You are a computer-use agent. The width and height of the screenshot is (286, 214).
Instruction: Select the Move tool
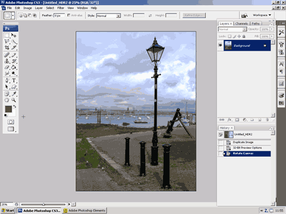click(14, 35)
